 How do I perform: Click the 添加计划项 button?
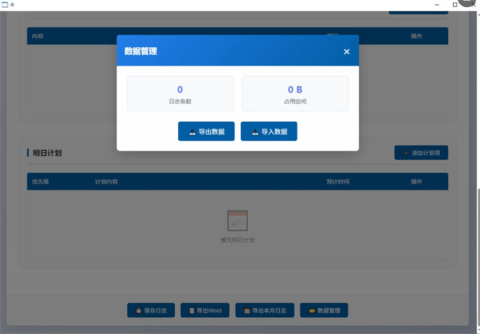click(421, 153)
